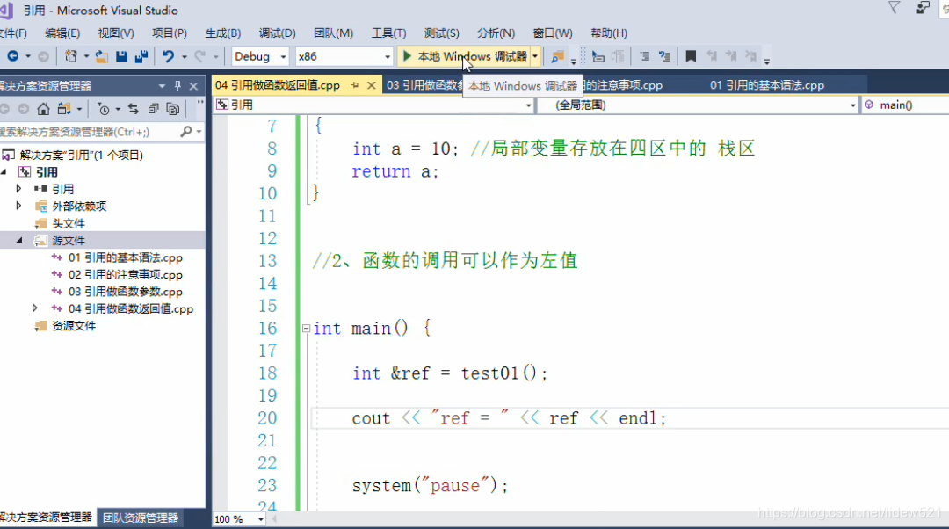Open 01 引用的基本语法.cpp in the tree
949x529 pixels.
[125, 257]
